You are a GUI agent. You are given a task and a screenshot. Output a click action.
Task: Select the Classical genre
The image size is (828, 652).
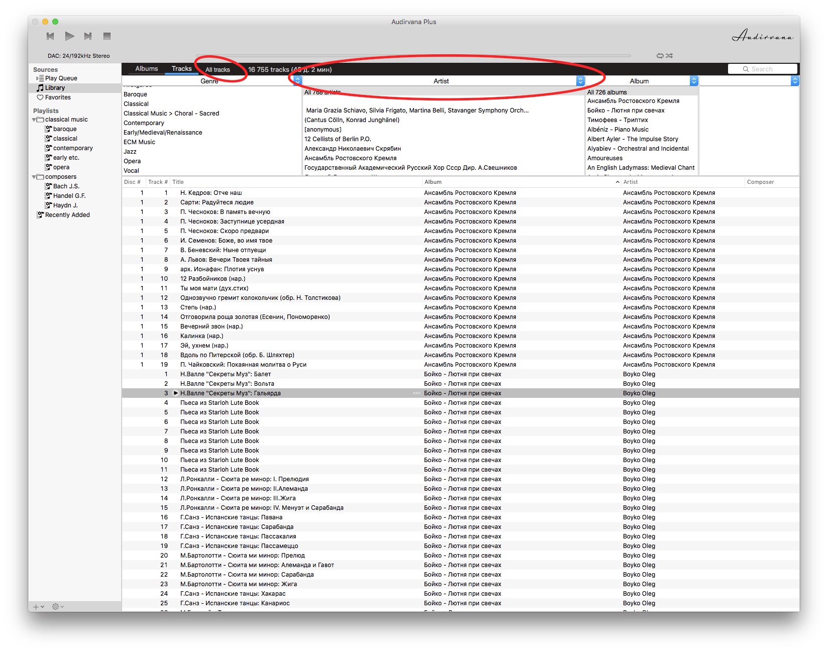[136, 104]
